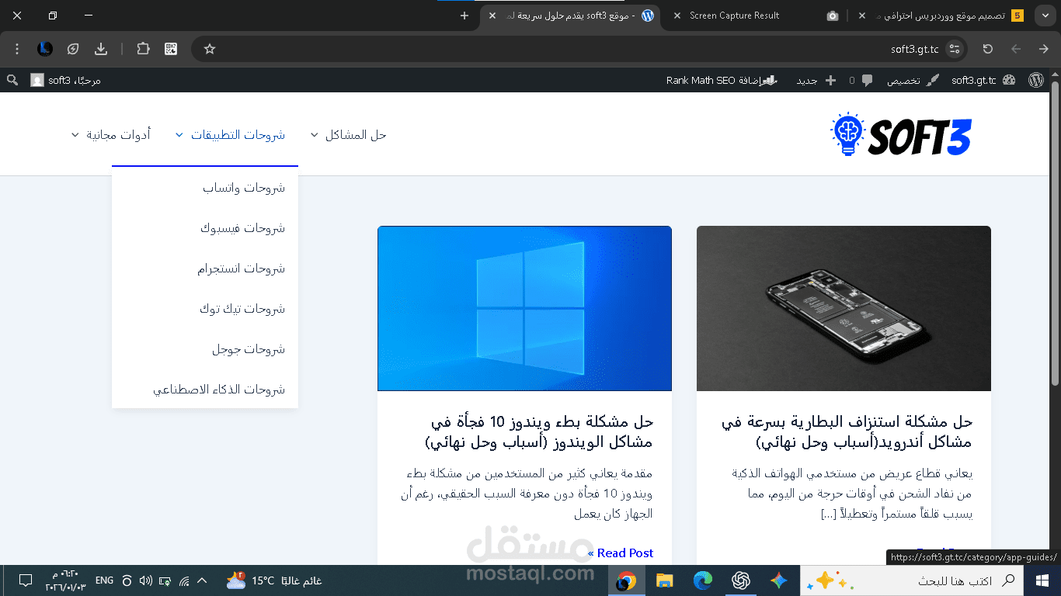
Task: Open the أدوات مجانية menu
Action: tap(118, 135)
